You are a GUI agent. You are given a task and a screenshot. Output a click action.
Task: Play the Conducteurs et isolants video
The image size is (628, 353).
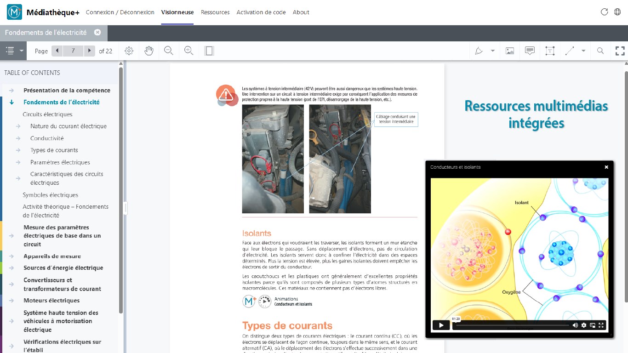[x=441, y=325]
